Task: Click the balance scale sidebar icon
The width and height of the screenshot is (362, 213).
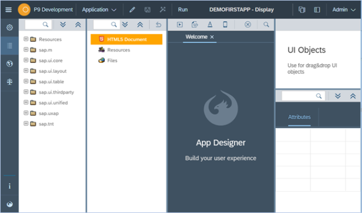Action: [9, 82]
